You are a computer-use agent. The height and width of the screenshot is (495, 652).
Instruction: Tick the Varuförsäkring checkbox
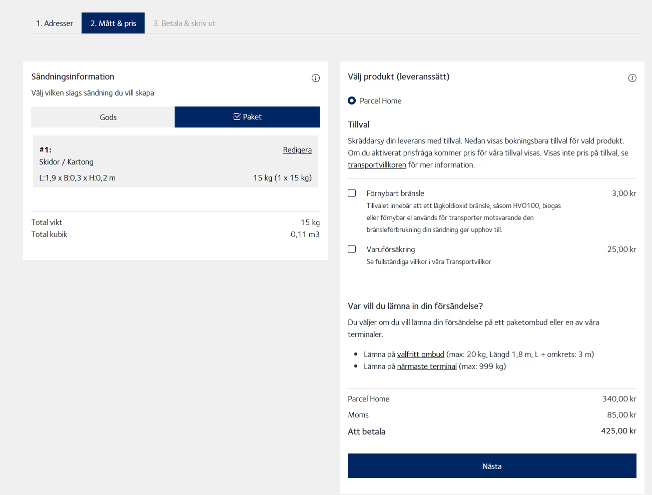click(x=352, y=249)
